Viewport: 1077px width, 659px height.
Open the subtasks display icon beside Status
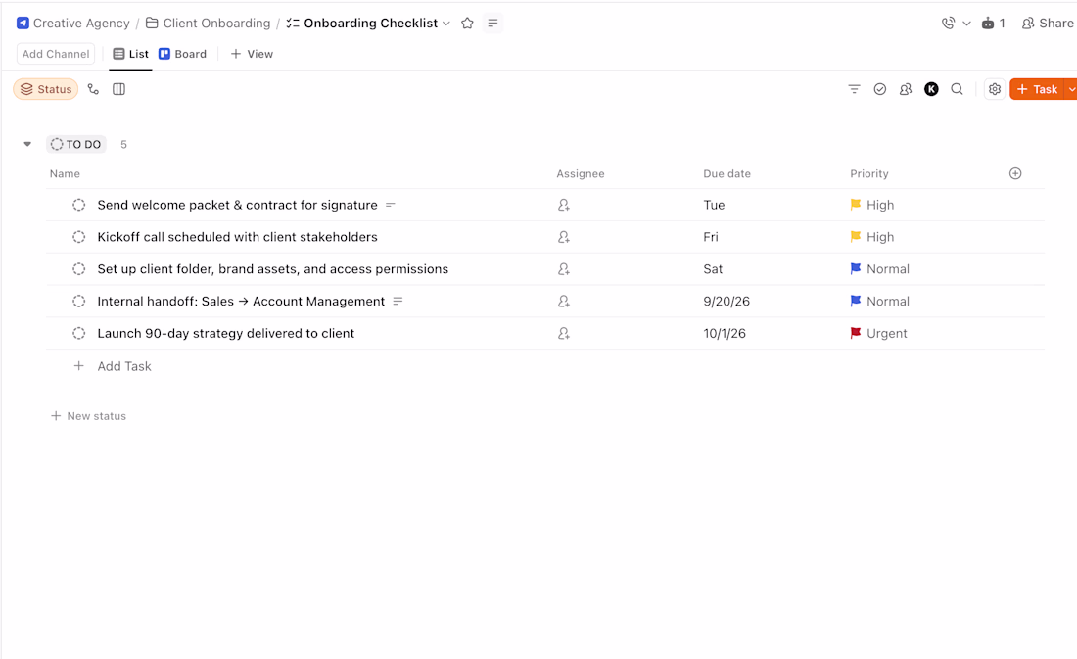pos(93,89)
